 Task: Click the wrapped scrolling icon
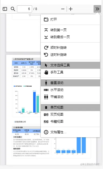pyautogui.click(x=46, y=97)
